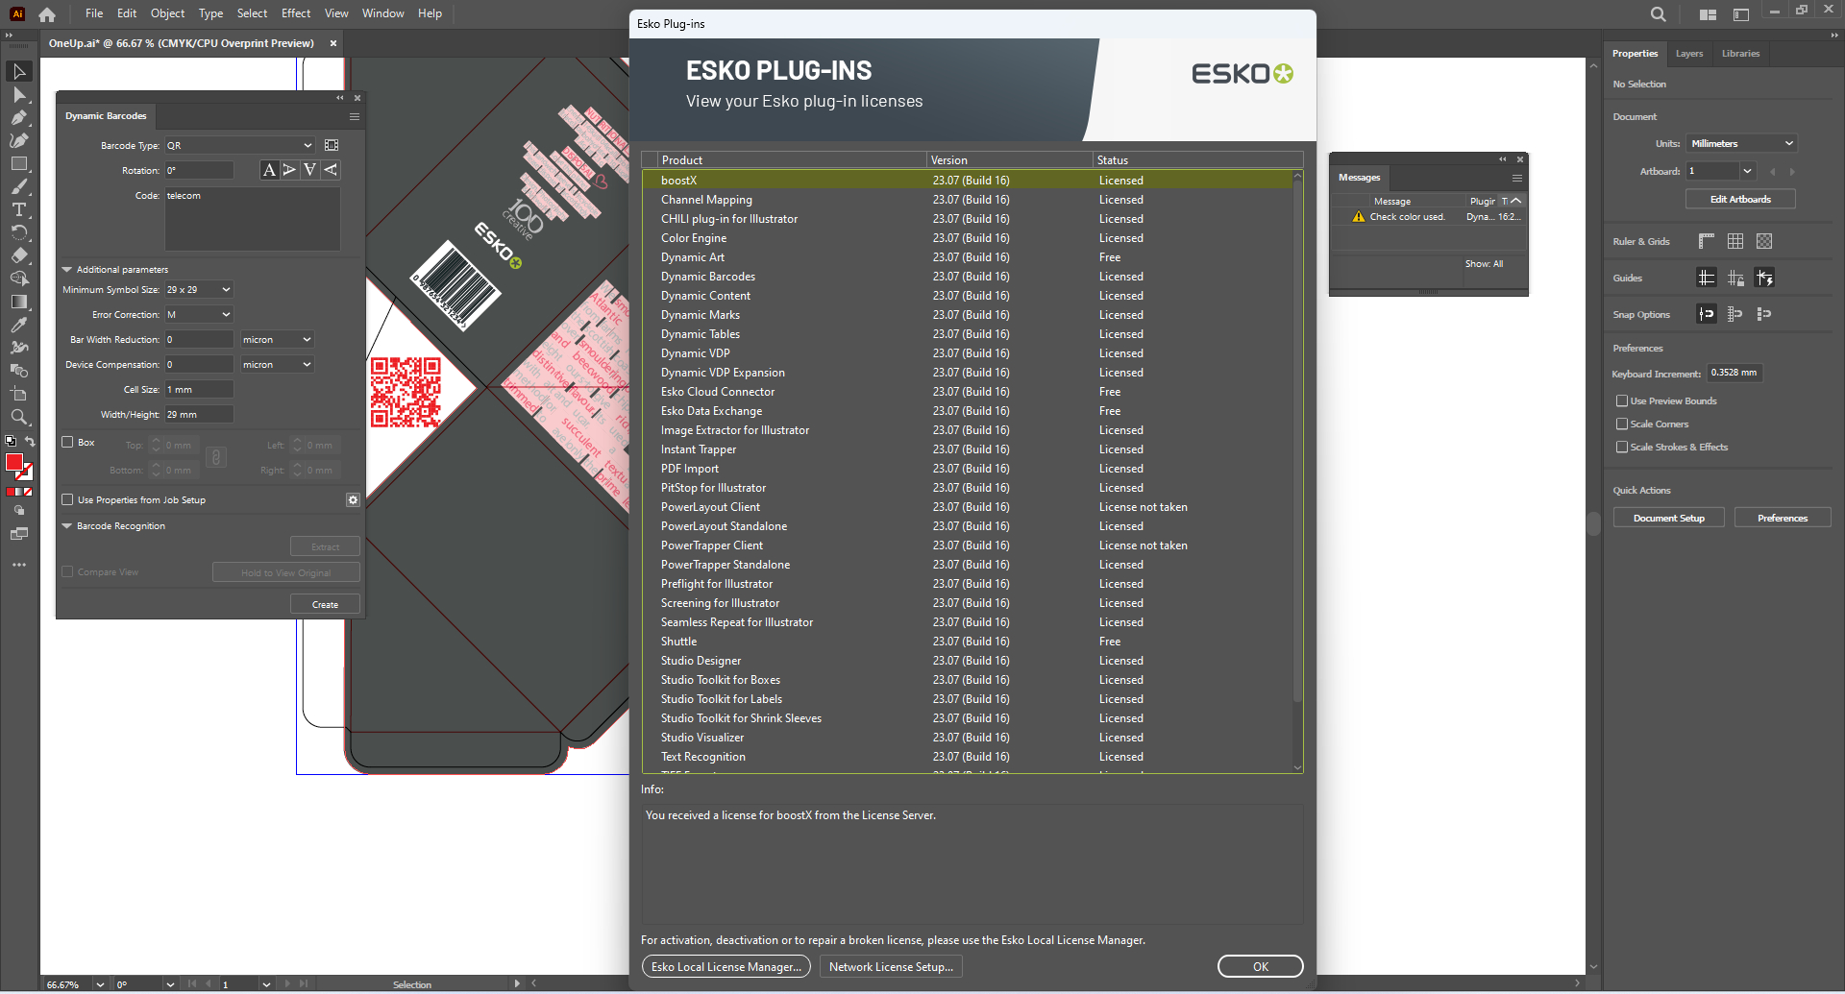The width and height of the screenshot is (1845, 994).
Task: Open the Effect menu
Action: tap(296, 13)
